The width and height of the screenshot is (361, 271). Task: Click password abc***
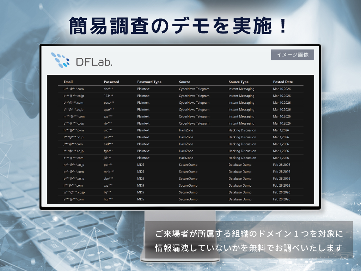pos(108,89)
